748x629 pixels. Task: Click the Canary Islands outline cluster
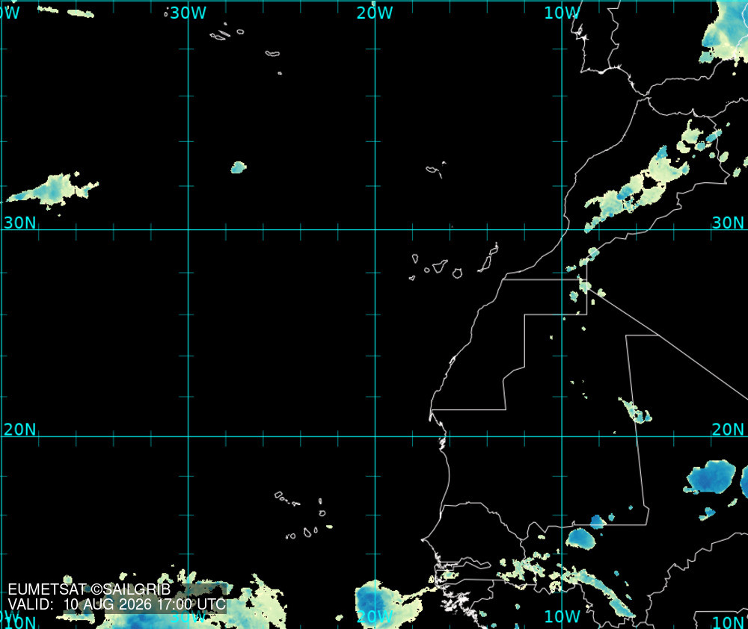(453, 261)
